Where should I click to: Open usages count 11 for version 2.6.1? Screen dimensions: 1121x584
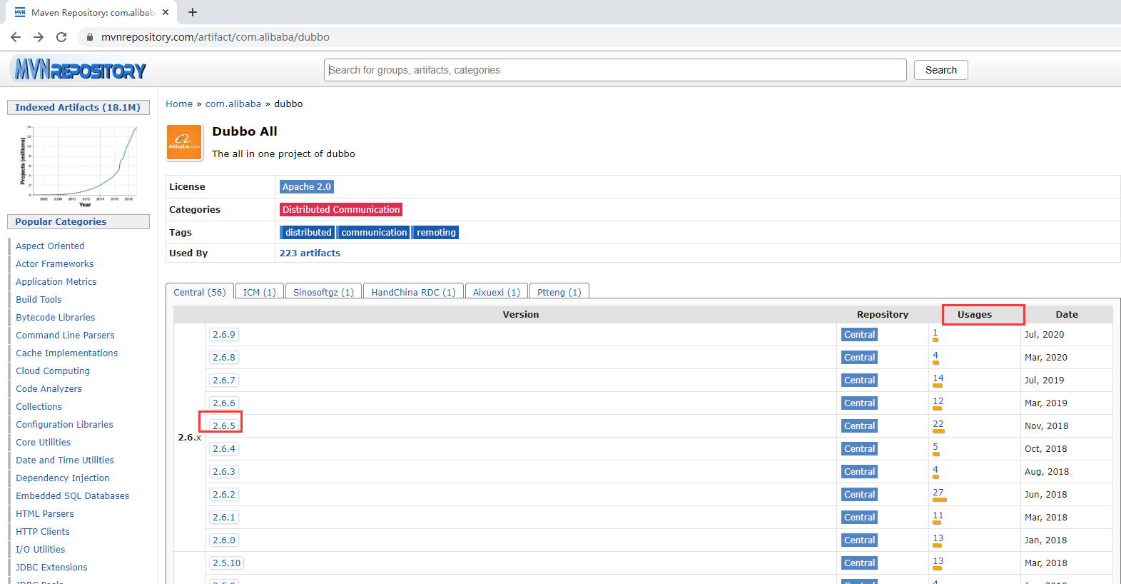click(x=938, y=515)
